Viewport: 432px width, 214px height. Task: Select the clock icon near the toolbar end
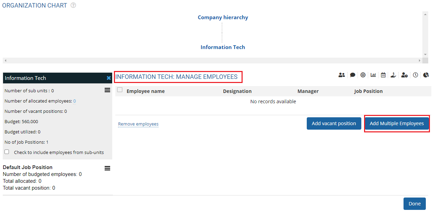coord(416,75)
